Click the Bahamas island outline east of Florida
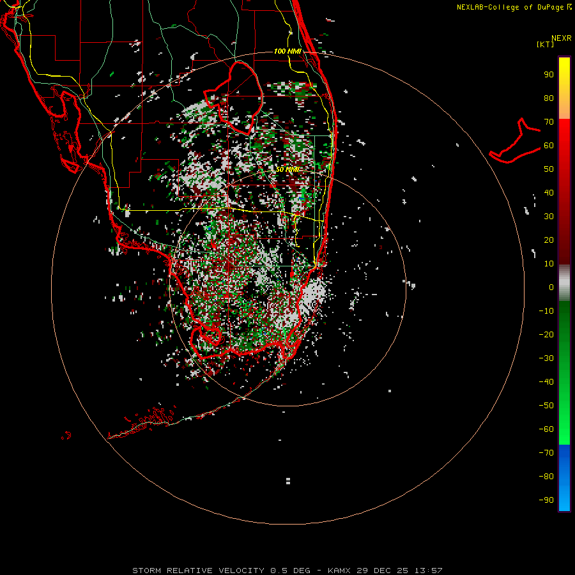 515,141
